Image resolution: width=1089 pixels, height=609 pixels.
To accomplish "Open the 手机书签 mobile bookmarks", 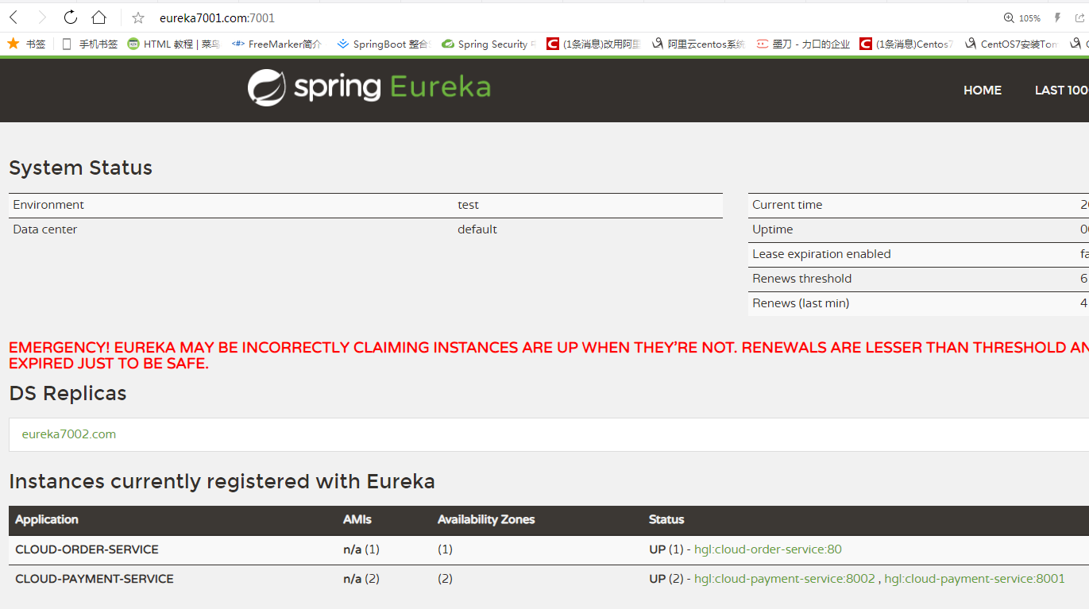I will coord(90,44).
